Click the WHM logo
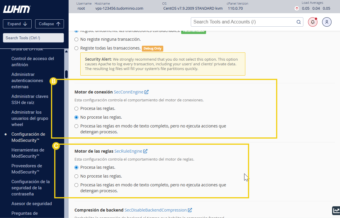The height and width of the screenshot is (218, 340). point(17,9)
